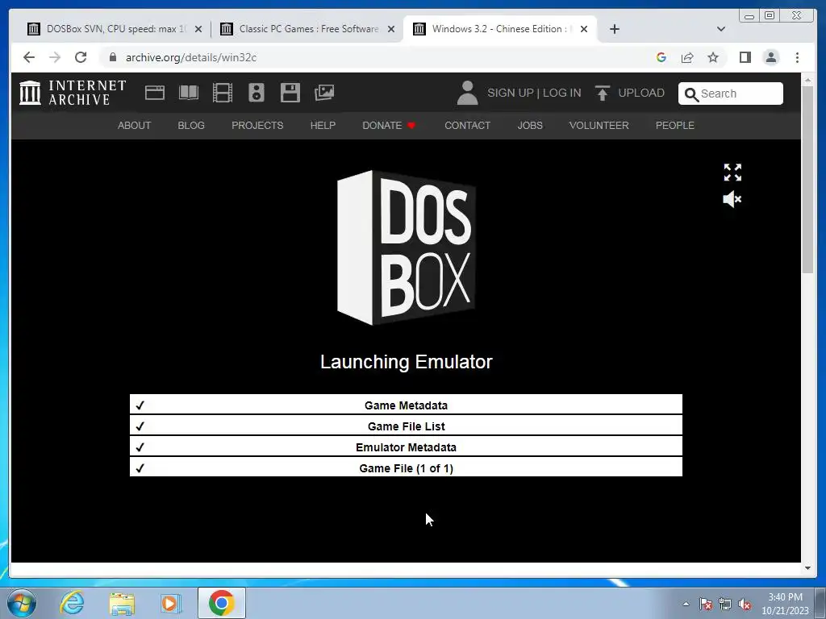Click the page vertical scrollbar thumb
The height and width of the screenshot is (619, 826).
(x=808, y=179)
